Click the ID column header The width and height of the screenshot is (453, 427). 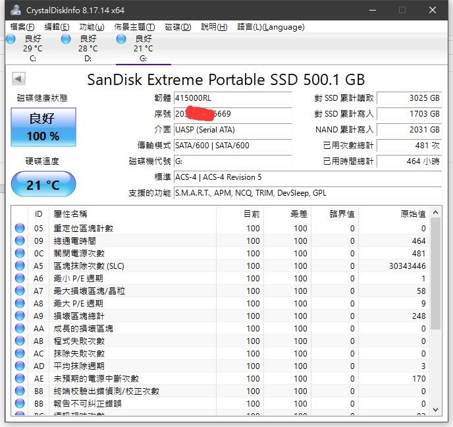click(x=38, y=214)
